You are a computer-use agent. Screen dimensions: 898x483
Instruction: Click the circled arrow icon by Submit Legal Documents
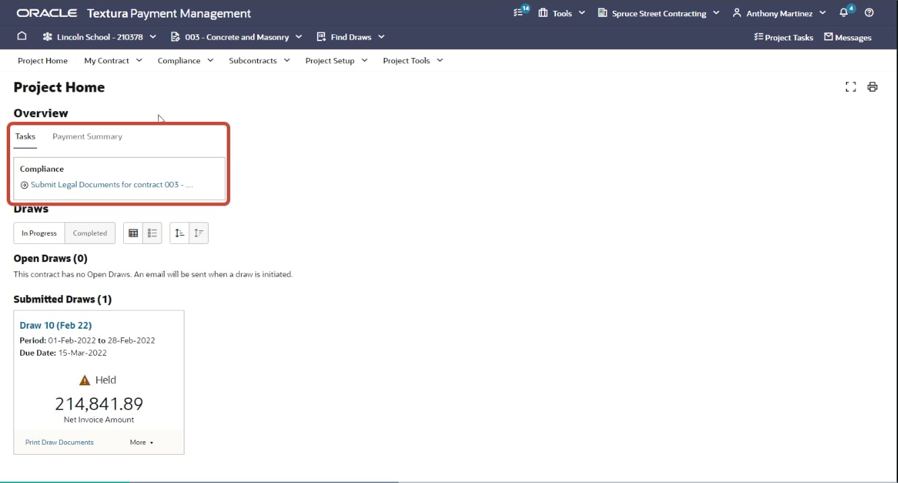(24, 185)
